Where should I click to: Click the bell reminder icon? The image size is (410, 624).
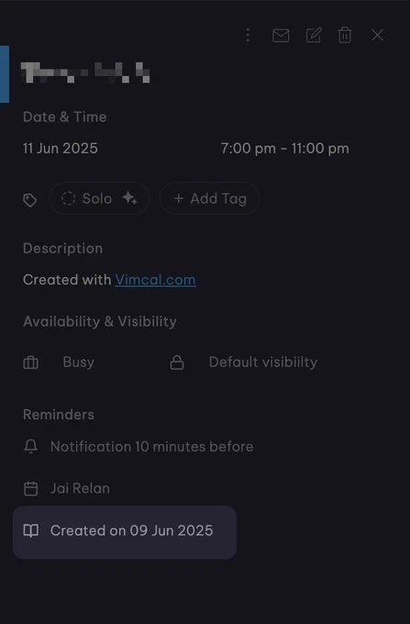point(30,447)
